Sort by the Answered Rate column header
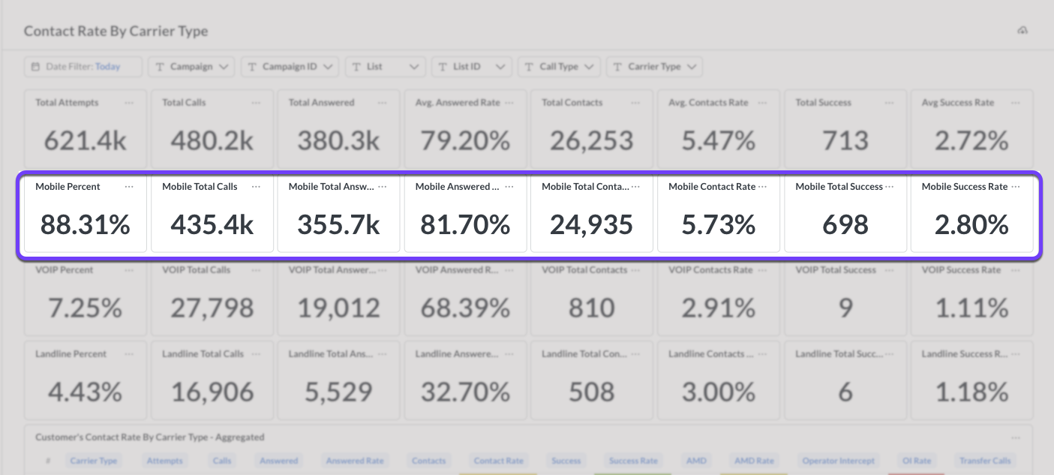This screenshot has height=475, width=1054. 355,461
